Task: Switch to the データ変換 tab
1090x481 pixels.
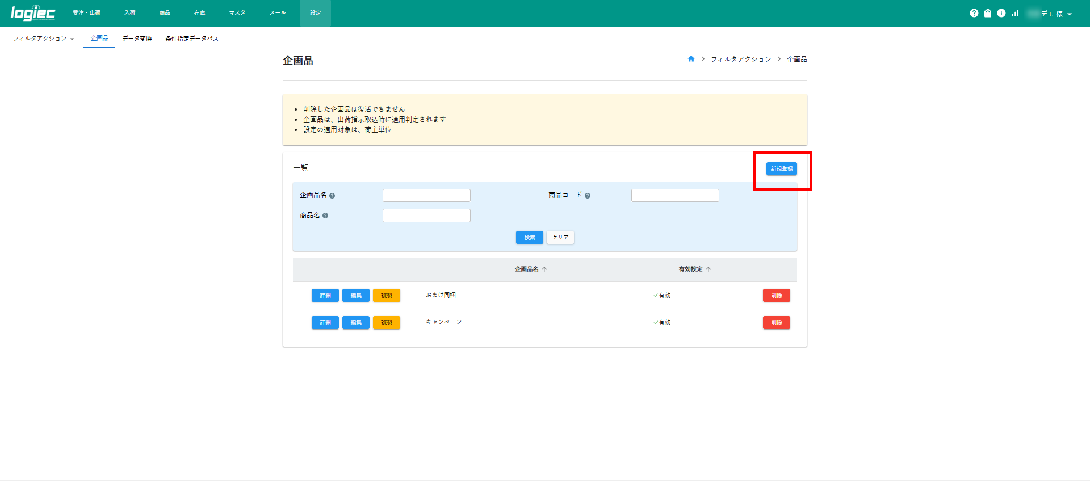Action: coord(137,39)
